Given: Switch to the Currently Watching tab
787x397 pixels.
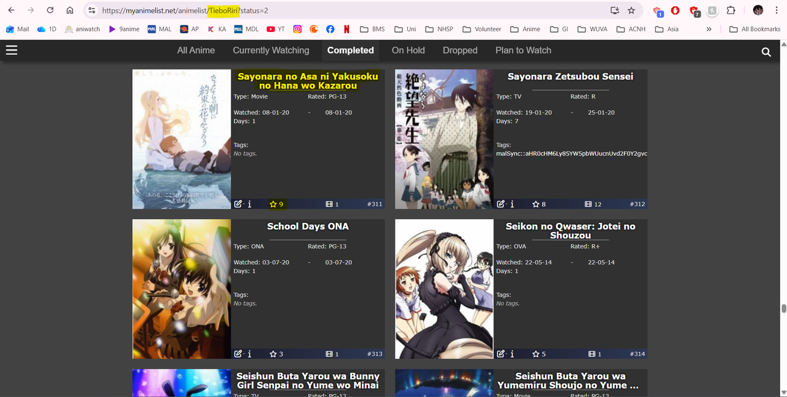Looking at the screenshot, I should coord(271,50).
